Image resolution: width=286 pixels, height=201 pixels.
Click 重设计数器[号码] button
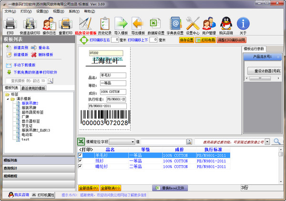point(264,71)
